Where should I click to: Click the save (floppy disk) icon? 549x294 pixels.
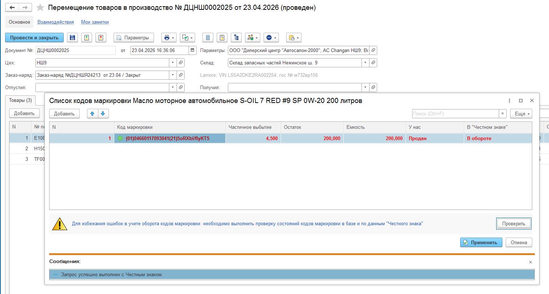72,37
